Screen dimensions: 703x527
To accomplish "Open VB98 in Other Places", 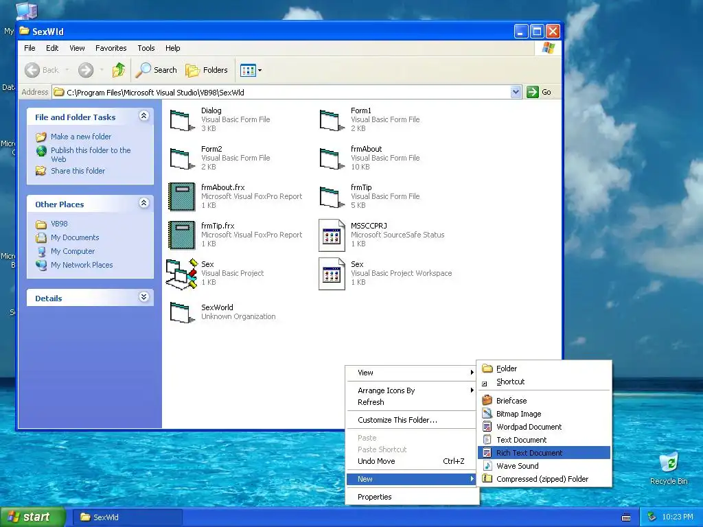I will (x=59, y=224).
